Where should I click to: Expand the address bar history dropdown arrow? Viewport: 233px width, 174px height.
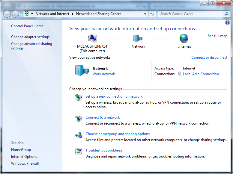tap(145, 14)
